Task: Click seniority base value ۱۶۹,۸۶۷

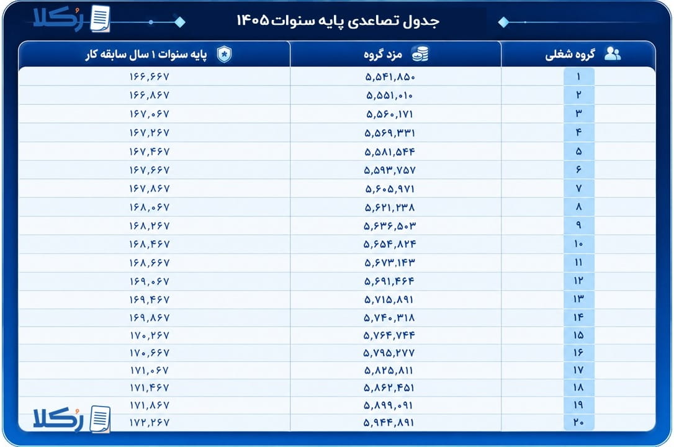Action: pos(150,318)
